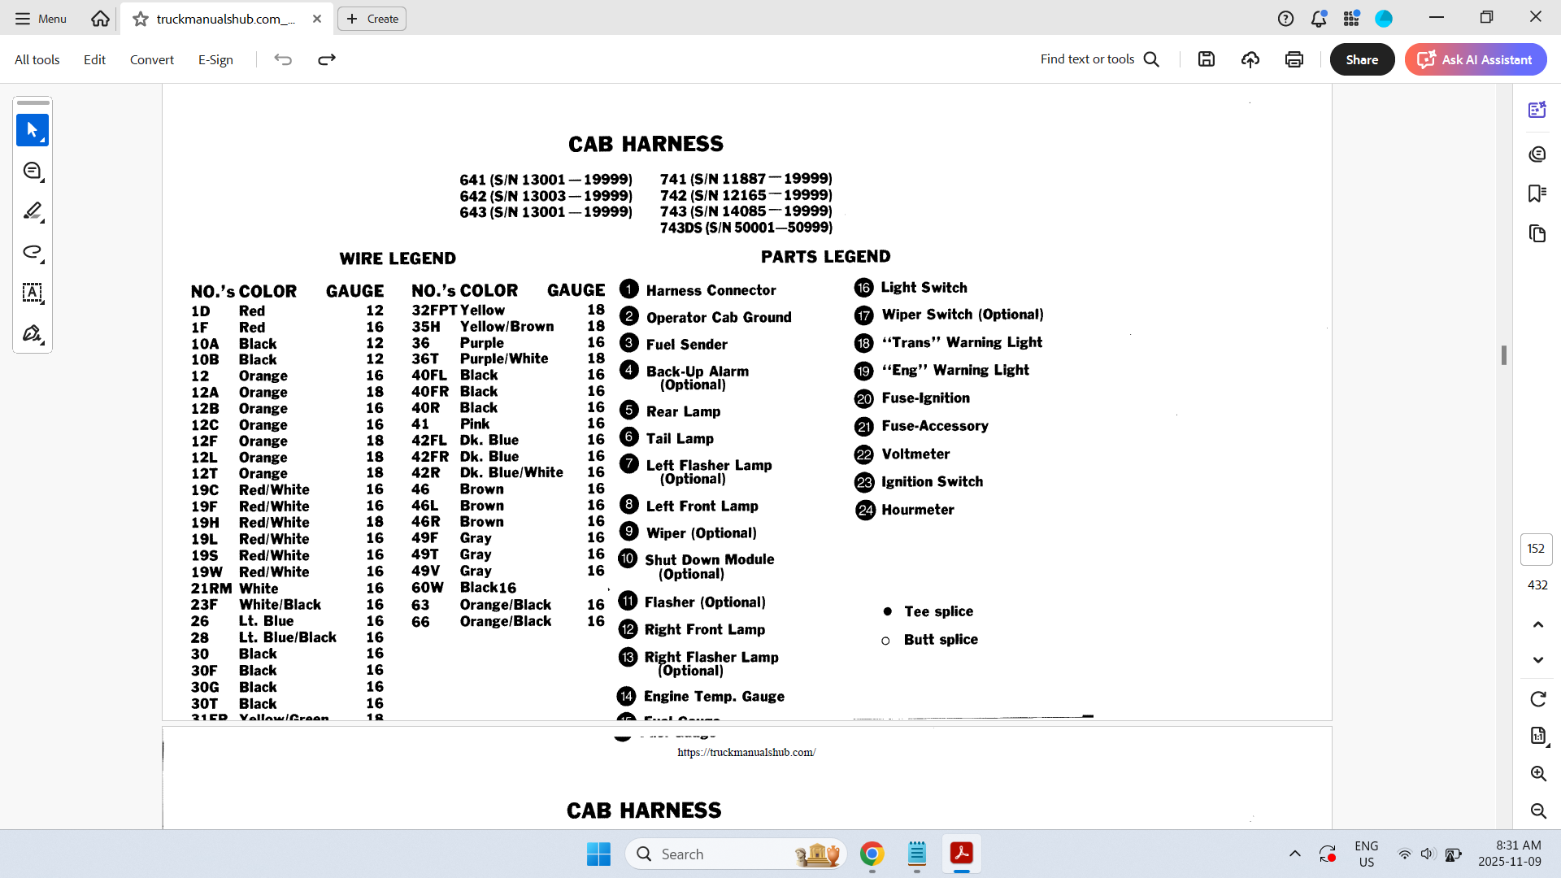Open the ENG US language switcher
This screenshot has height=878, width=1561.
point(1366,854)
